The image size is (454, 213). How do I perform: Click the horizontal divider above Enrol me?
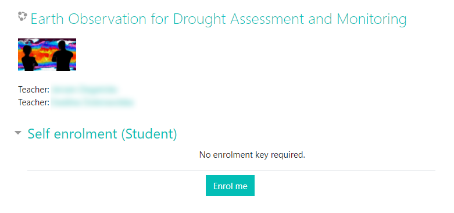[231, 170]
